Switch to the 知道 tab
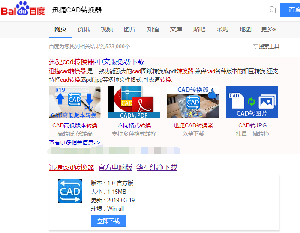The image size is (300, 233). (x=153, y=29)
